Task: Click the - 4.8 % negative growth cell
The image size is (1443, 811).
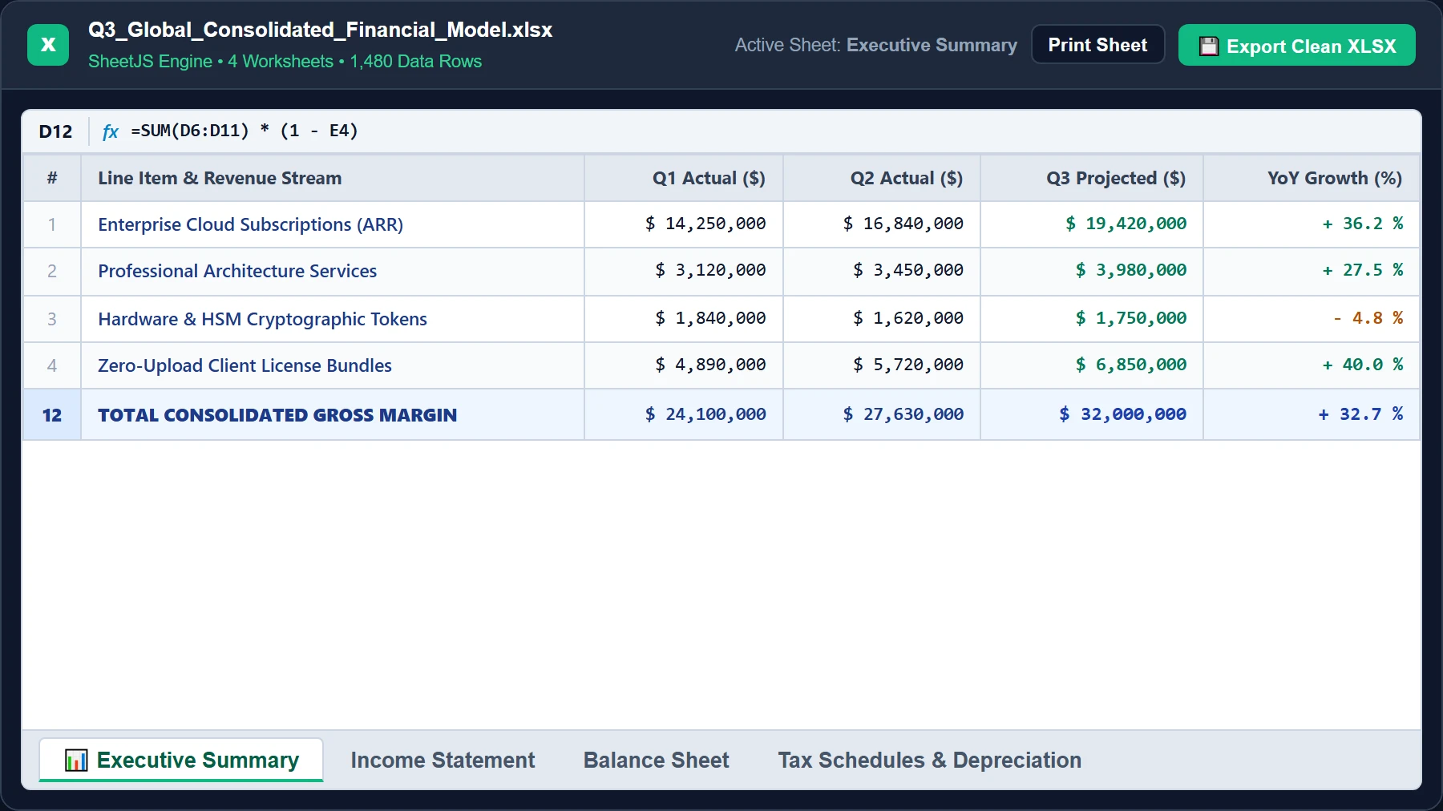Action: pyautogui.click(x=1312, y=319)
